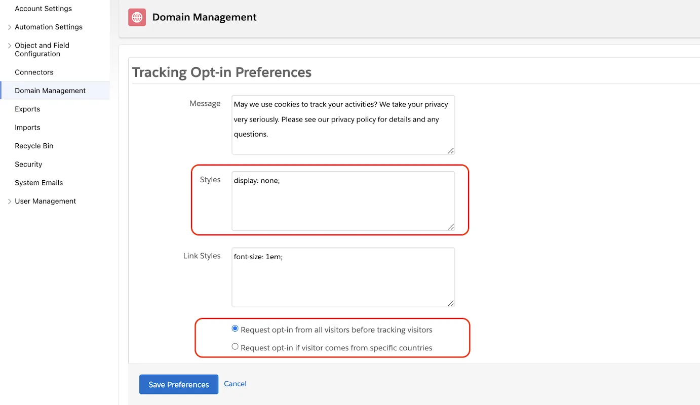Expand Object and Field Configuration section

(x=10, y=46)
